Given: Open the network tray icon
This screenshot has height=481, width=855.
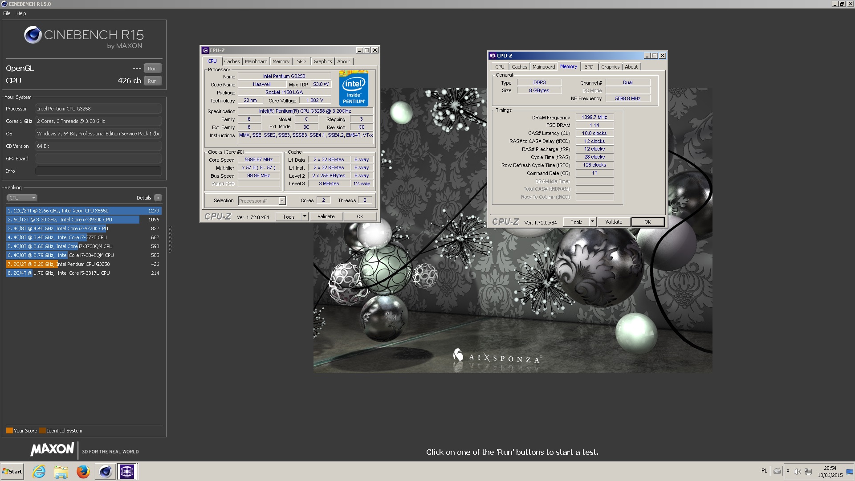Looking at the screenshot, I should click(809, 471).
